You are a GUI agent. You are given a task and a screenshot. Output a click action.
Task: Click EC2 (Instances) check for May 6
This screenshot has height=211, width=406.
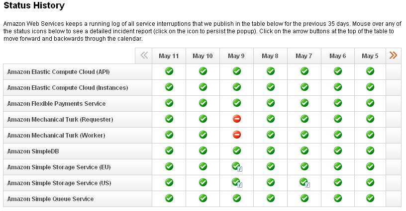[x=338, y=87]
